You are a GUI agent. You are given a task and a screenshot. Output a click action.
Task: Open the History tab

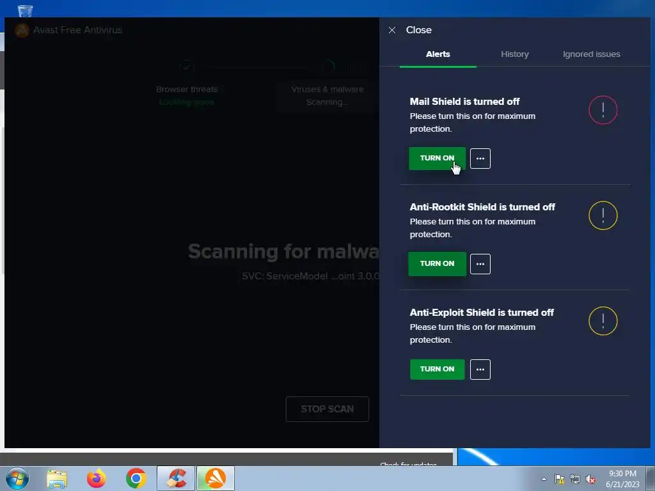click(515, 54)
